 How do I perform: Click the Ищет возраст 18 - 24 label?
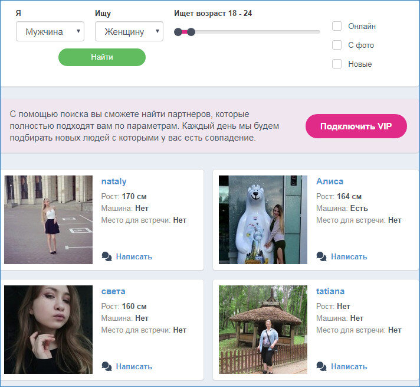[x=213, y=13]
